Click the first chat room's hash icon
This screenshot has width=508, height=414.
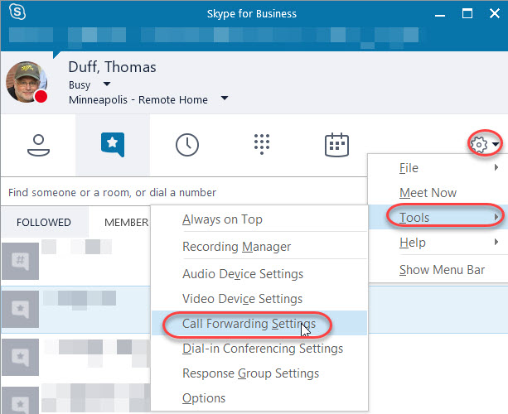(20, 261)
